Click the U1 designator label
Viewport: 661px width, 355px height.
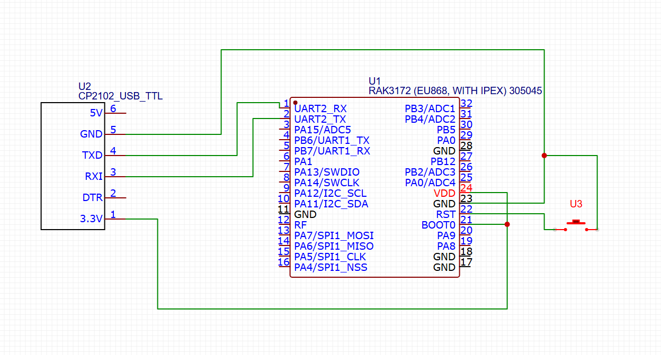click(374, 80)
